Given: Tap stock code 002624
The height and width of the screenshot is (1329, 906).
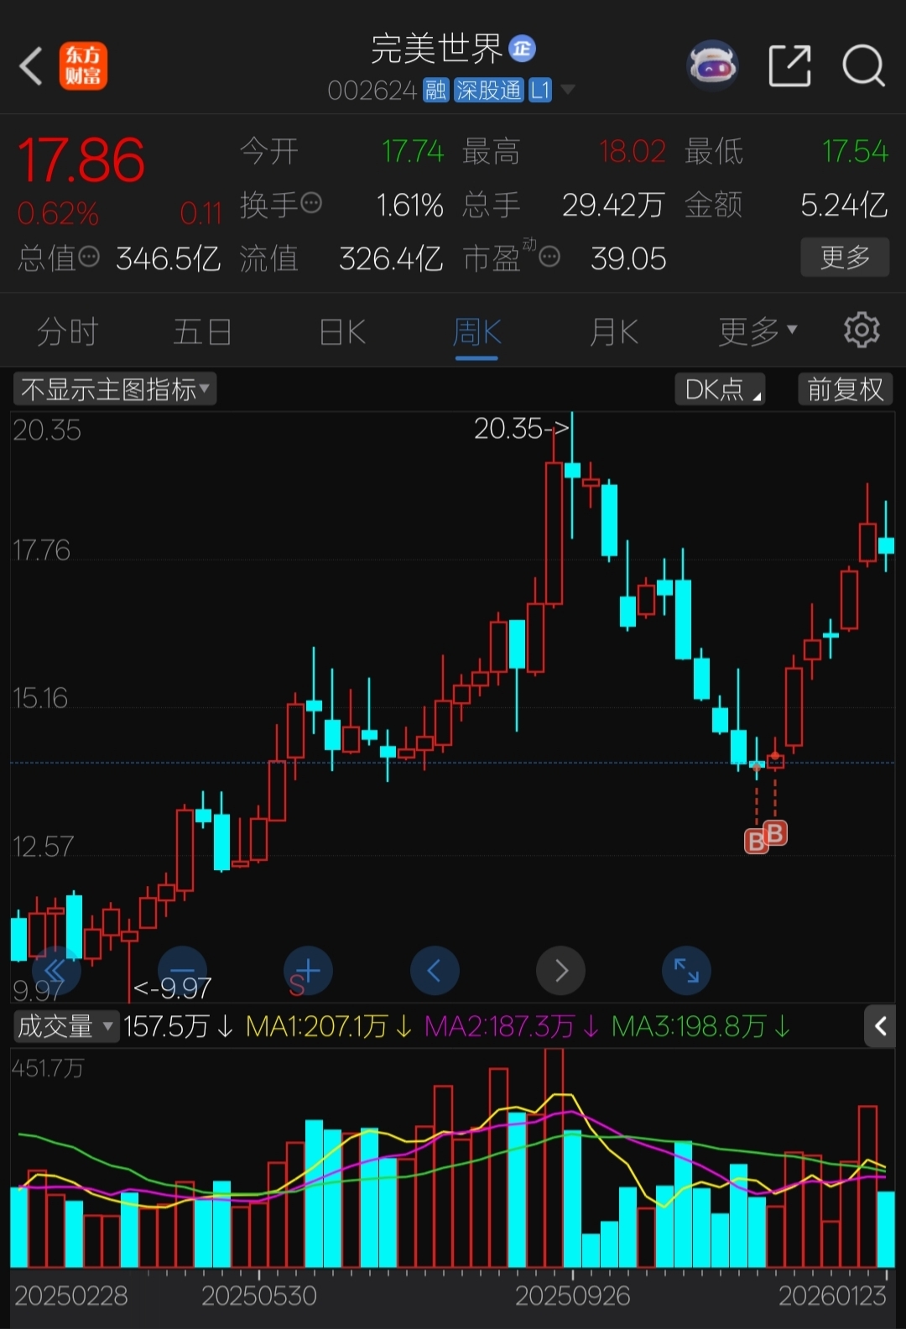Looking at the screenshot, I should click(x=372, y=90).
